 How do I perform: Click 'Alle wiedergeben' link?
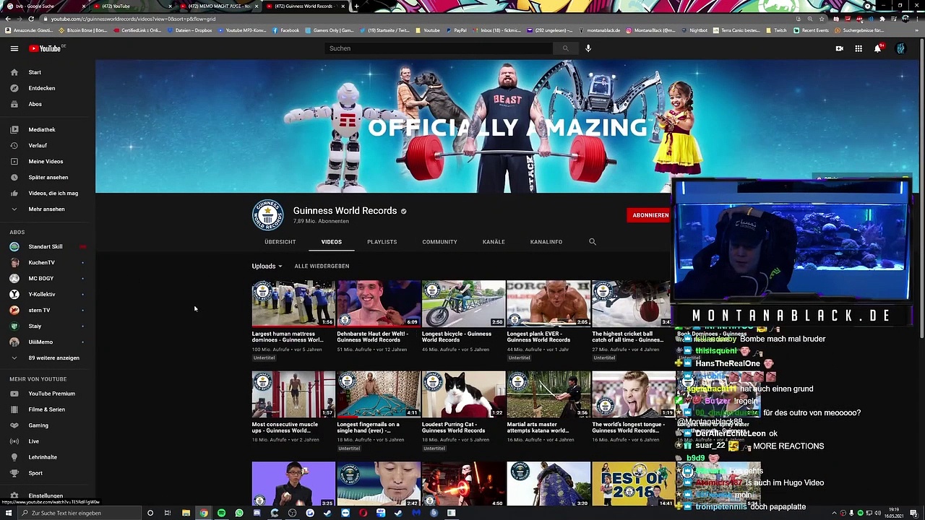click(x=322, y=266)
